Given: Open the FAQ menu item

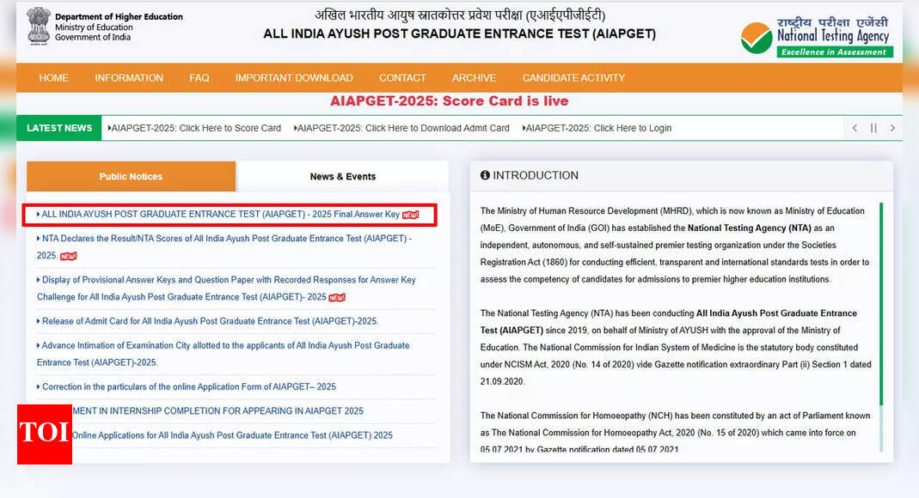Looking at the screenshot, I should pyautogui.click(x=199, y=78).
